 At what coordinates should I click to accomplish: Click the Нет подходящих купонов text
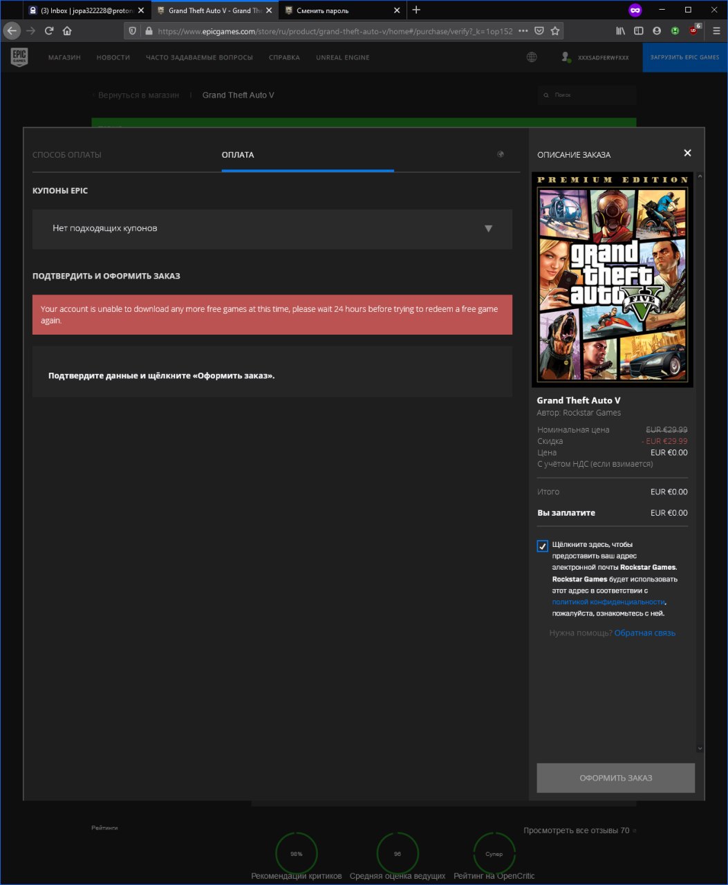105,228
